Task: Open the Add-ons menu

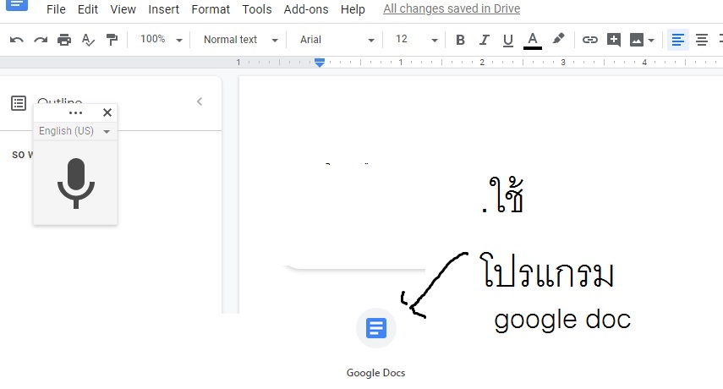Action: (x=306, y=9)
